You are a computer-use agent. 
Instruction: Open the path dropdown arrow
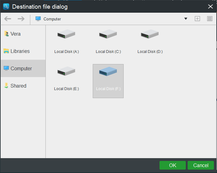coord(186,19)
